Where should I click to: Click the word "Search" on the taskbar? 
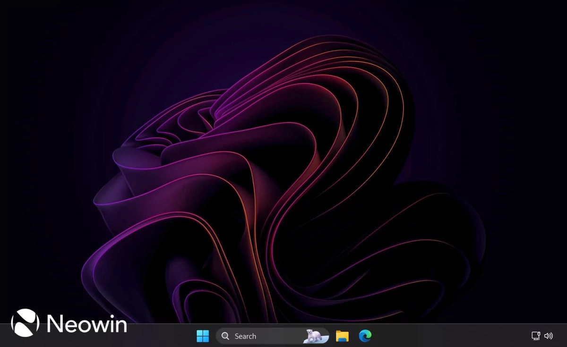pos(245,336)
